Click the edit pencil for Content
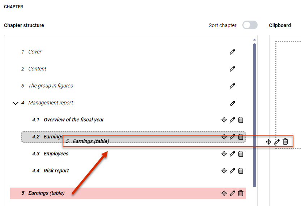Screen dimensions: 301x206 click(x=232, y=69)
